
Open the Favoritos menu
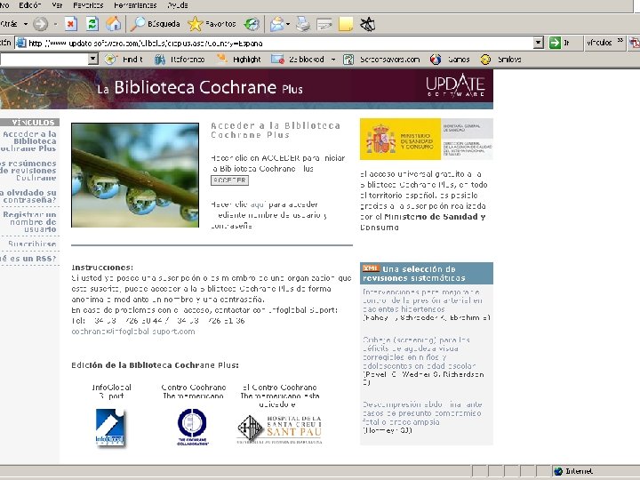point(88,5)
